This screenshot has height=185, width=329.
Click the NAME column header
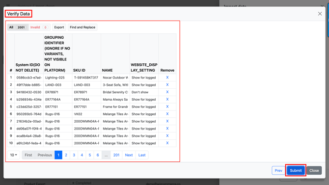click(x=115, y=53)
